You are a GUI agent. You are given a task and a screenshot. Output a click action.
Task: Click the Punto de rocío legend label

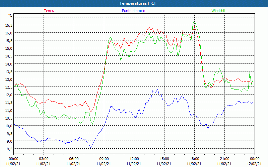click(x=133, y=11)
